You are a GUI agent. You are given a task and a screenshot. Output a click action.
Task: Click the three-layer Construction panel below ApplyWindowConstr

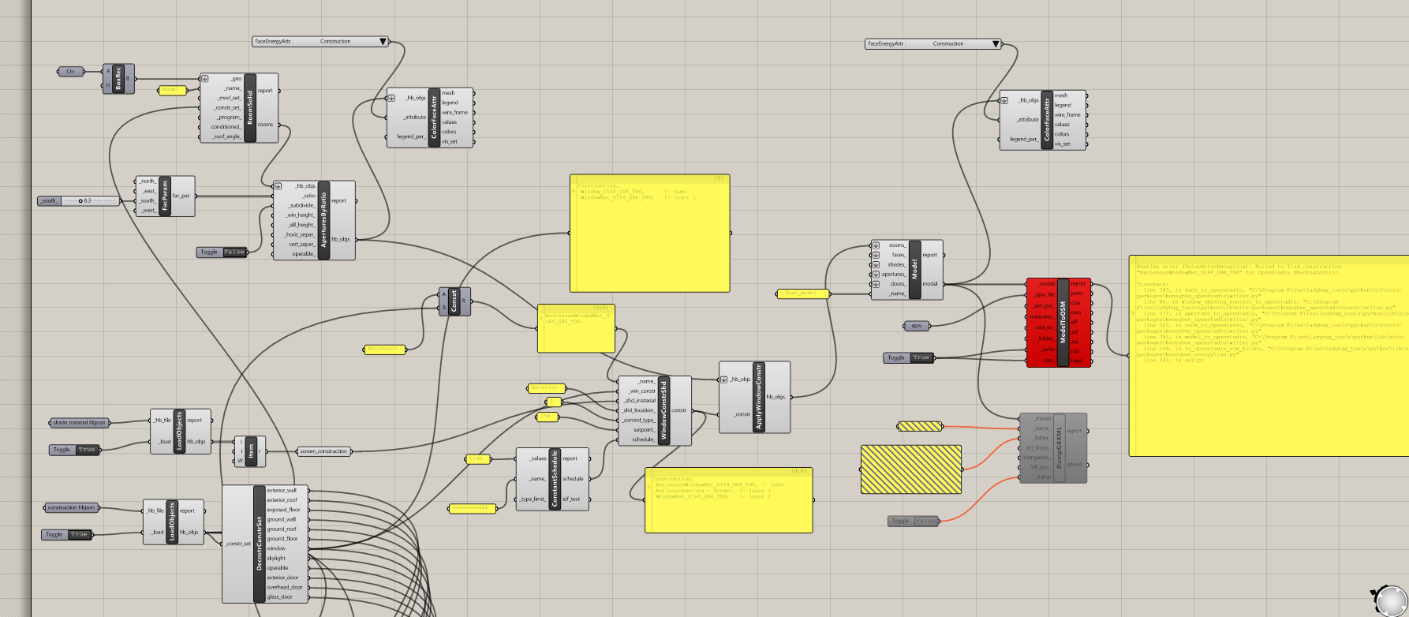pos(729,500)
